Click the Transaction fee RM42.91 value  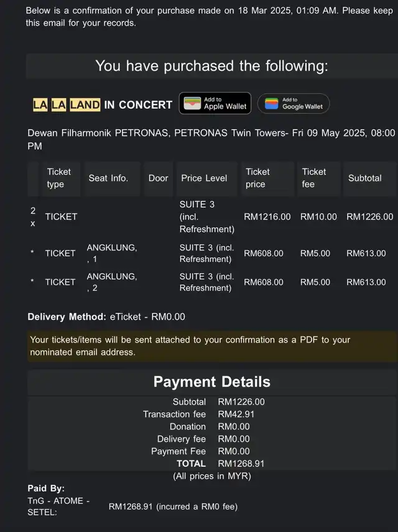[x=236, y=415]
